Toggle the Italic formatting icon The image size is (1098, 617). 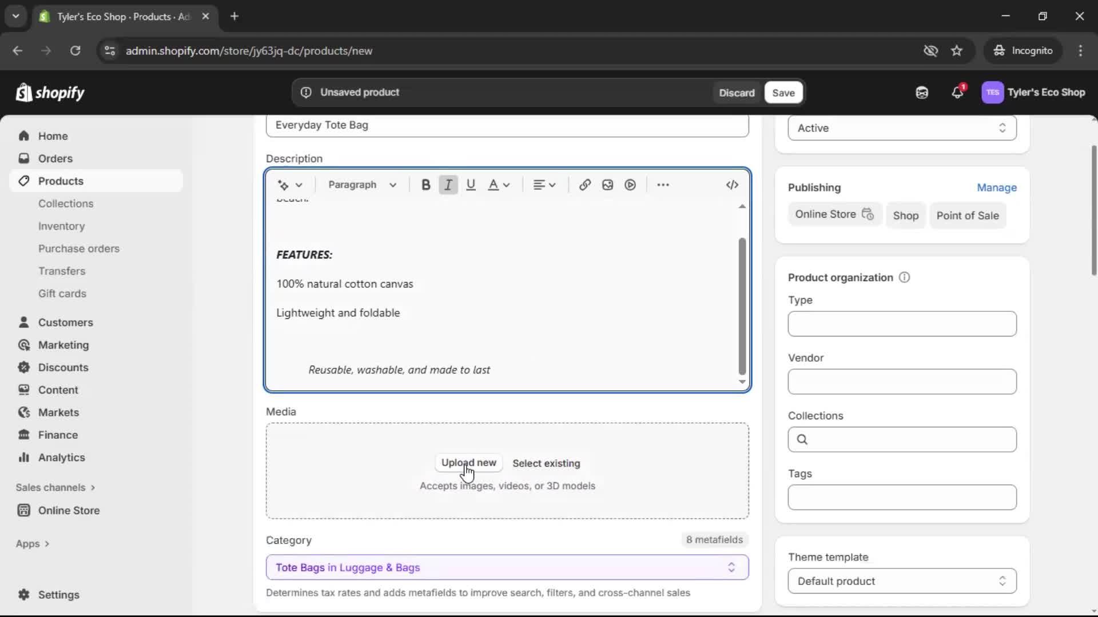click(x=448, y=185)
